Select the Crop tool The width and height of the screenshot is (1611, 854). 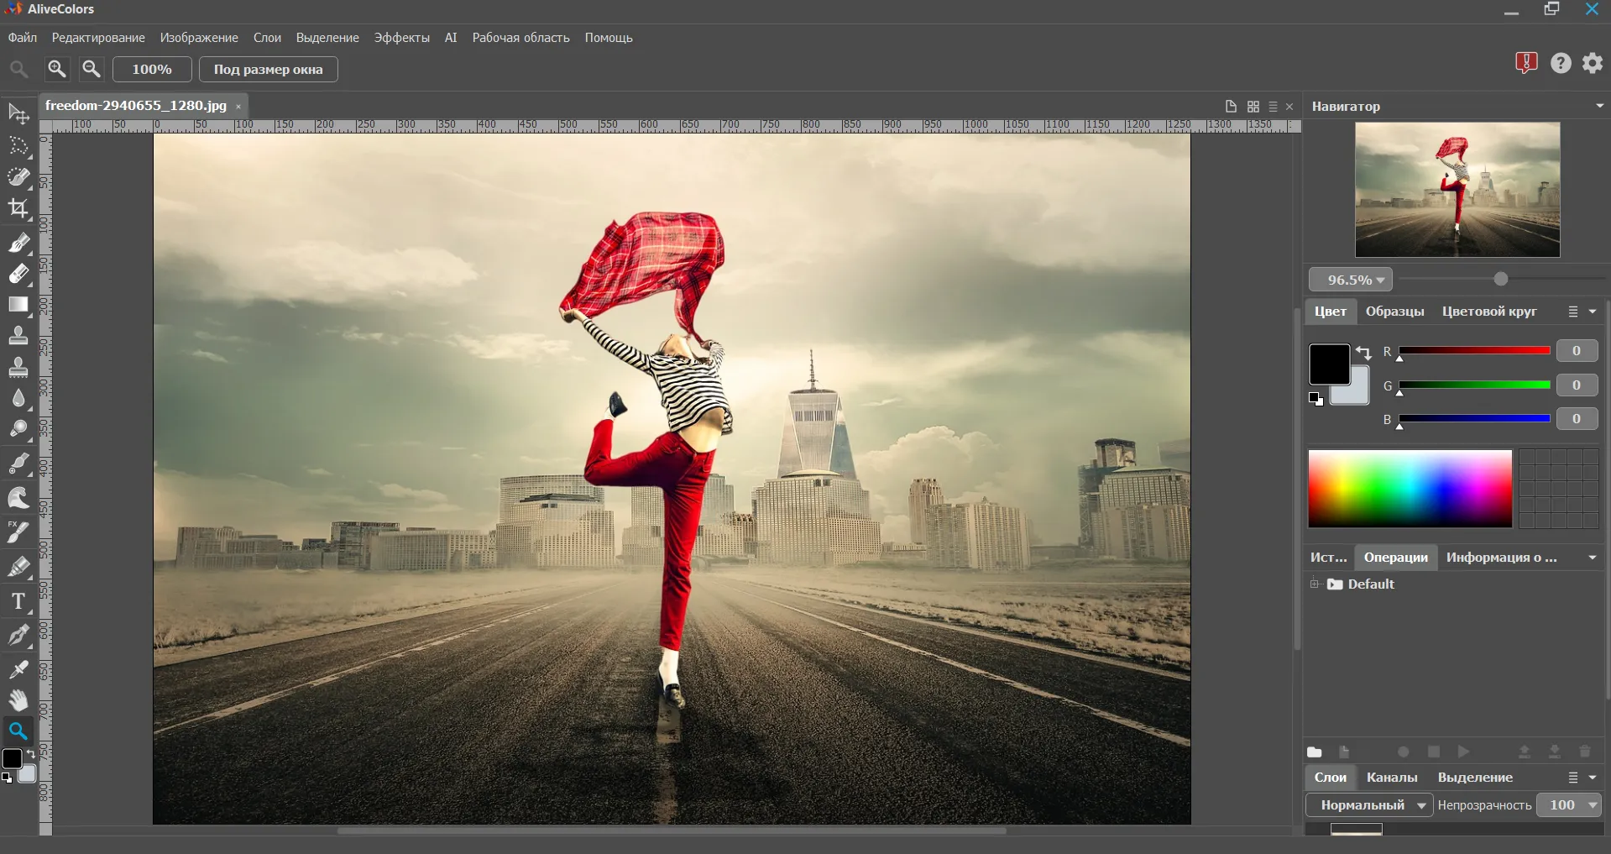coord(18,209)
